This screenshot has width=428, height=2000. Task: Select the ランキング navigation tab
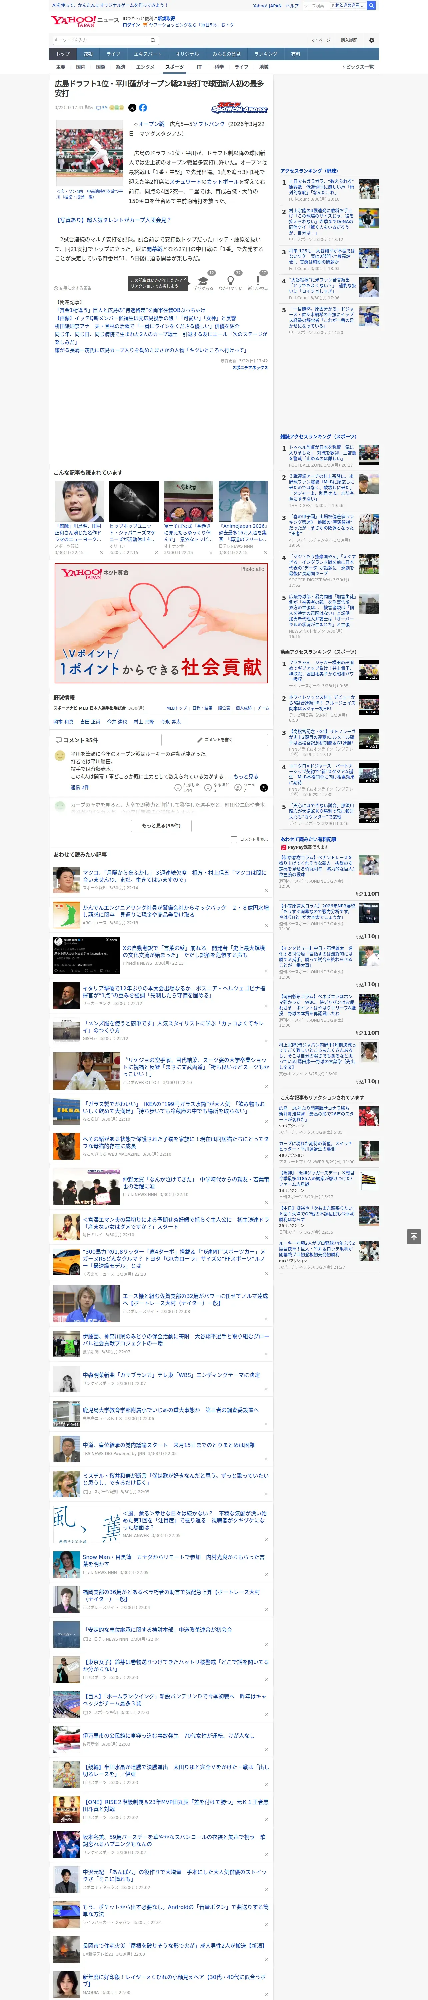point(266,54)
